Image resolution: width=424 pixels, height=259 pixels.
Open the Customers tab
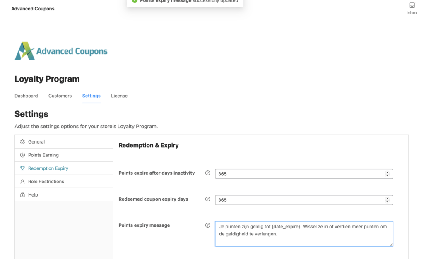pyautogui.click(x=60, y=96)
